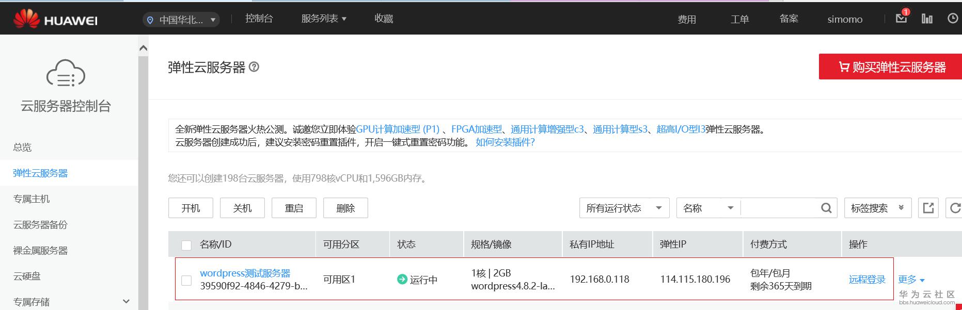This screenshot has height=310, width=962.
Task: Open 通用计算增强型c3 link
Action: click(x=547, y=129)
